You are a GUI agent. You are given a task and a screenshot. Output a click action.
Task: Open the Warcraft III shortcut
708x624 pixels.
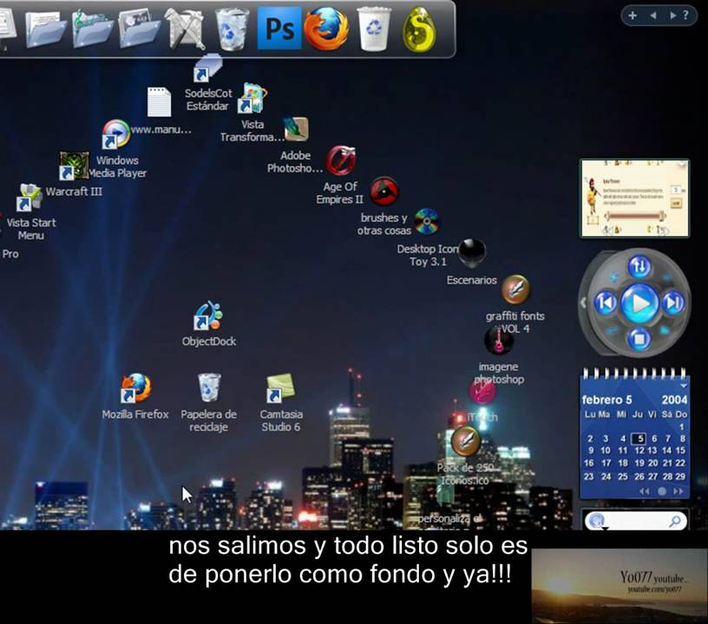point(74,166)
